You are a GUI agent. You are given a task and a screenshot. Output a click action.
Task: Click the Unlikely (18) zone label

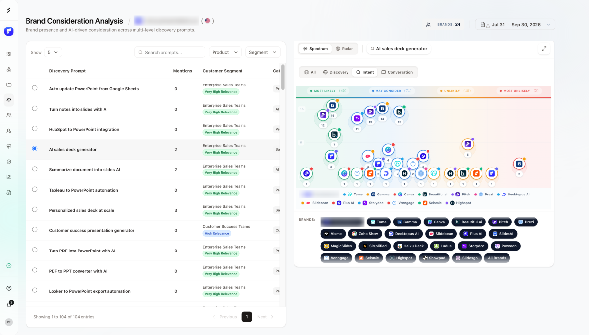click(455, 91)
